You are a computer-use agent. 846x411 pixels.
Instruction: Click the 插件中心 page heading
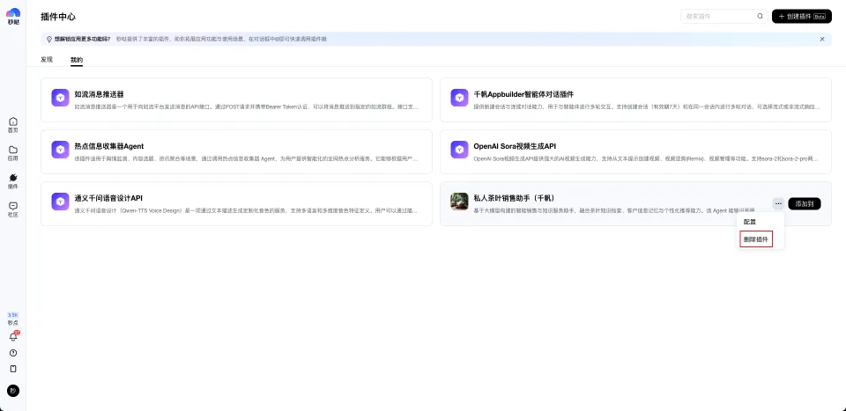(x=58, y=17)
